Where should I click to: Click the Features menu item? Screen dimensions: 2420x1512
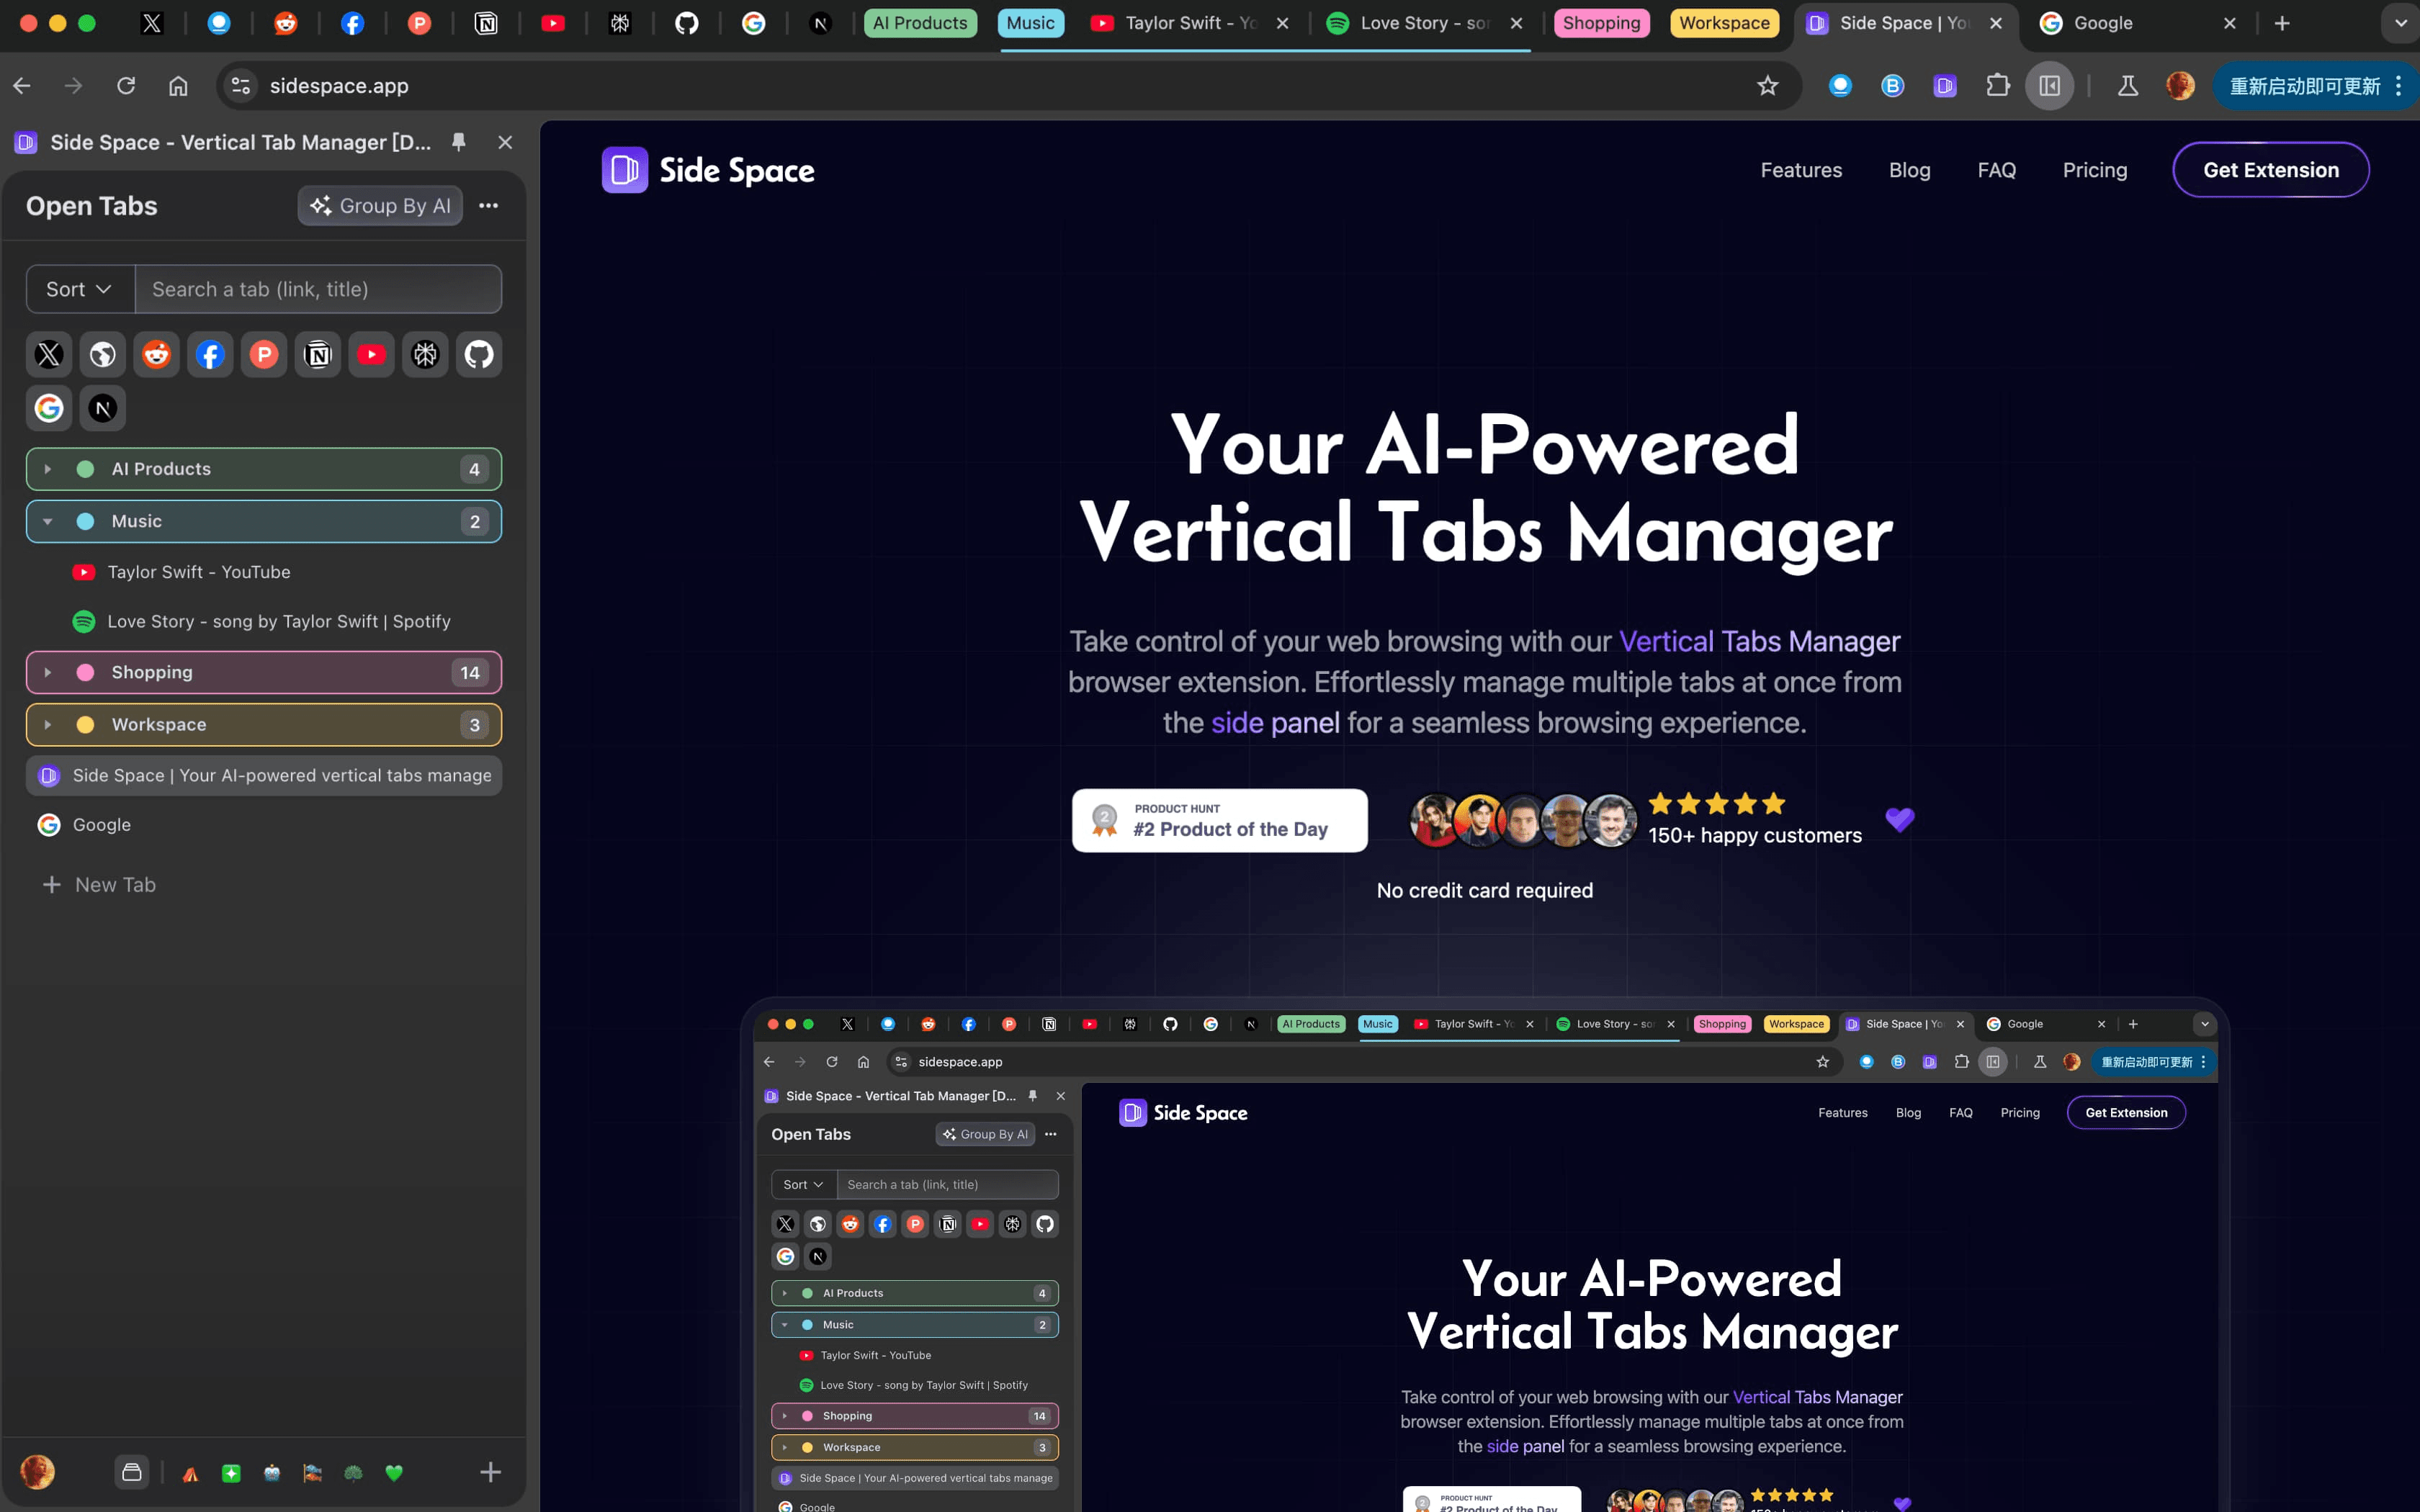[1800, 169]
